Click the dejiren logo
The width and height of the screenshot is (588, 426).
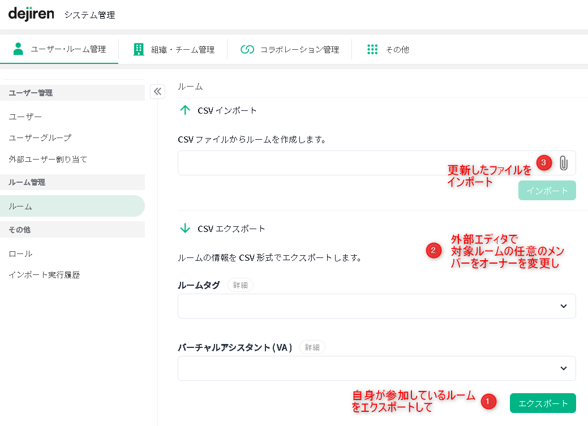[x=31, y=15]
